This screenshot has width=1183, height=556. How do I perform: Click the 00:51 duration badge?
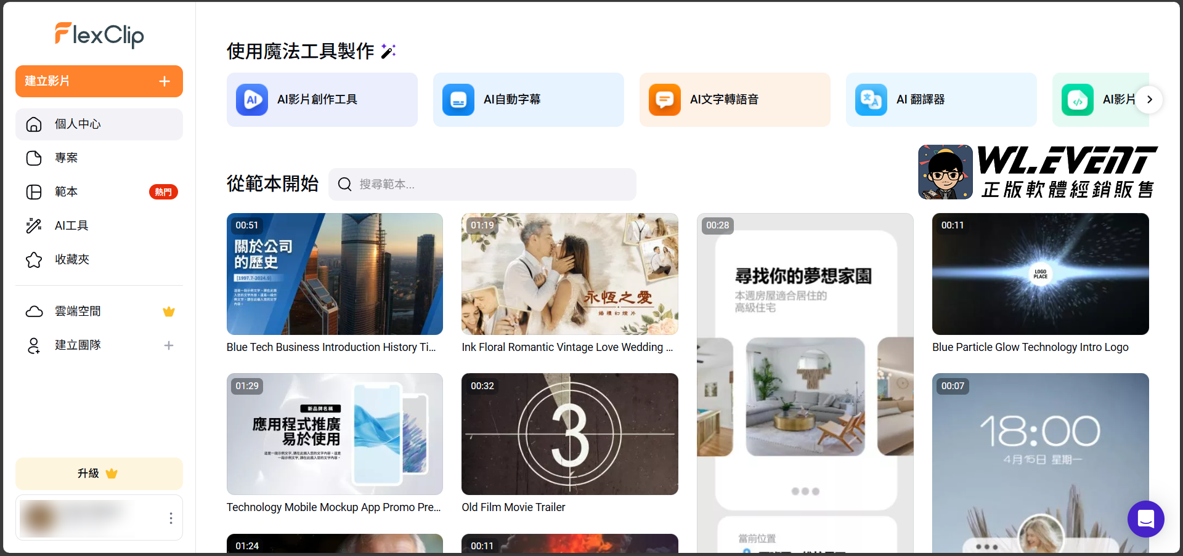247,225
